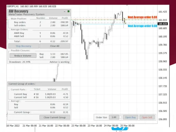Decrease order size with down arrow
The height and width of the screenshot is (132, 176).
pyautogui.click(x=120, y=119)
